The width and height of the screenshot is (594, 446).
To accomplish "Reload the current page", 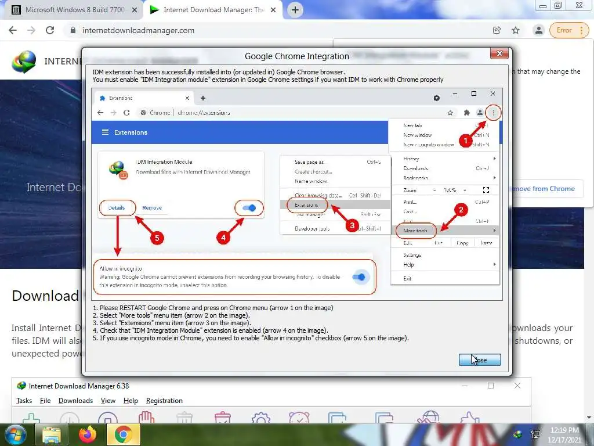I will 50,30.
